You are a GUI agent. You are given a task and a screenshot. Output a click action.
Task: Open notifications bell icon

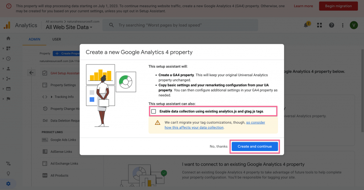click(306, 25)
